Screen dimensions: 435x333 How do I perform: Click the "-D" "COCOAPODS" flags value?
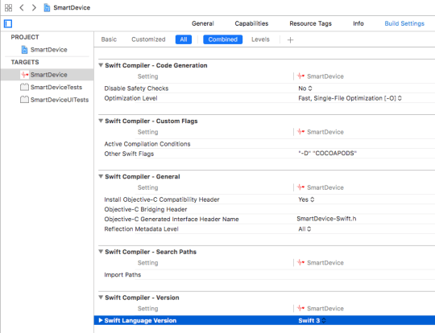327,153
